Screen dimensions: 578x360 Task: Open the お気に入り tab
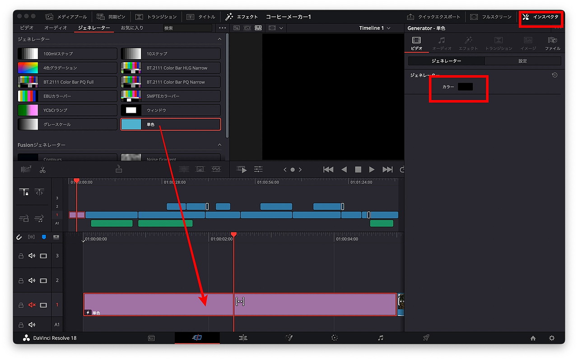(132, 28)
